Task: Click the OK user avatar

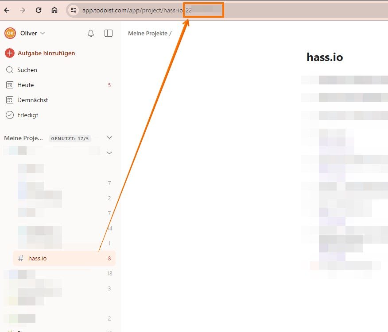Action: click(x=10, y=33)
